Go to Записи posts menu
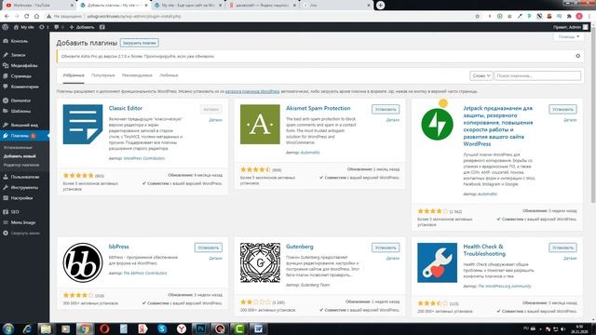The height and width of the screenshot is (335, 596). (19, 55)
